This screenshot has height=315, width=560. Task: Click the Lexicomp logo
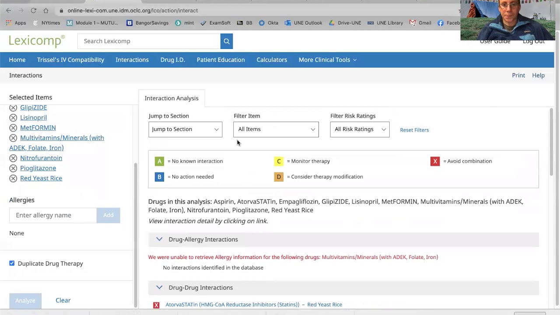click(37, 41)
